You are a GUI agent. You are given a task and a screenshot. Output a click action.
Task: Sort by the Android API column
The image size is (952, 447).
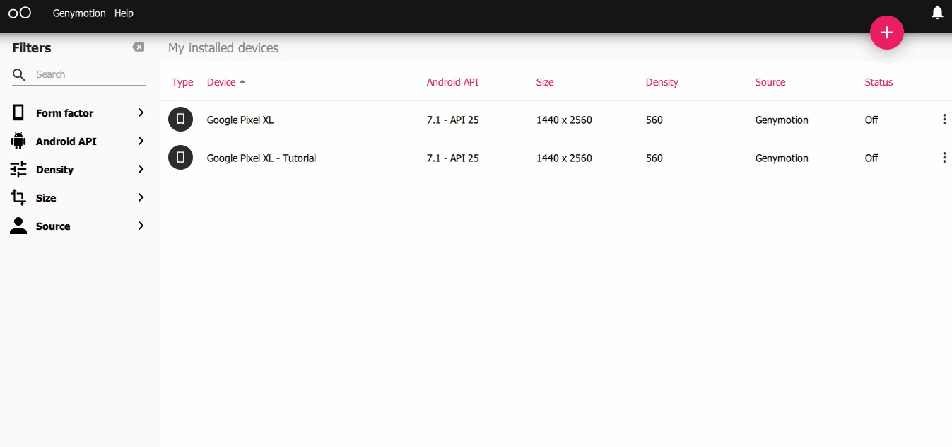click(452, 82)
